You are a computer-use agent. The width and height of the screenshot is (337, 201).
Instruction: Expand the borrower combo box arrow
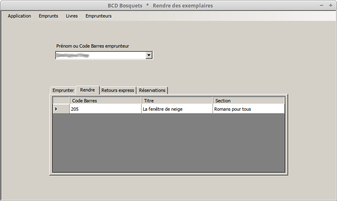click(x=149, y=55)
